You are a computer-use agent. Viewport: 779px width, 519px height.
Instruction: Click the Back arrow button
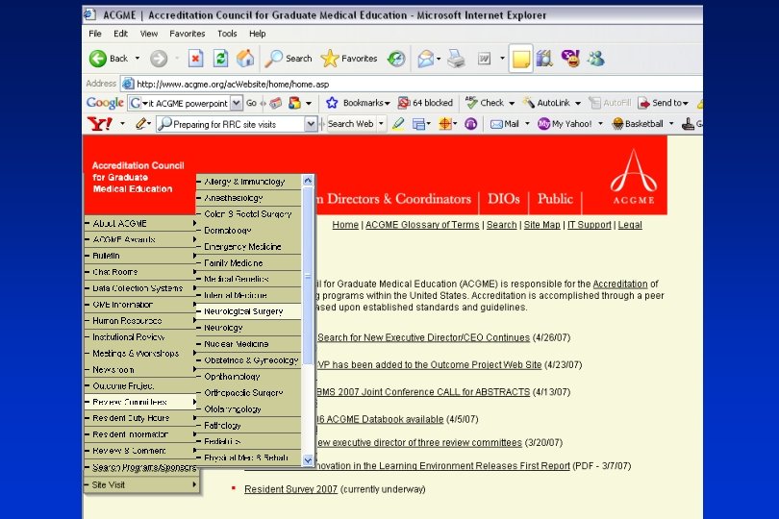tap(98, 59)
